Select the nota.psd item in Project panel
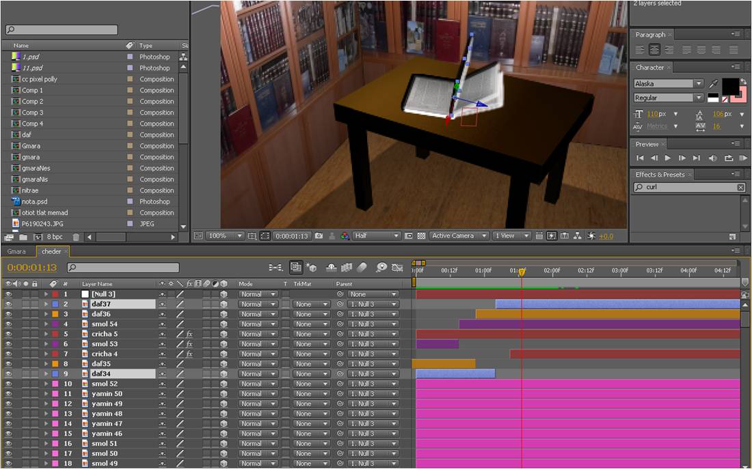 coord(34,201)
